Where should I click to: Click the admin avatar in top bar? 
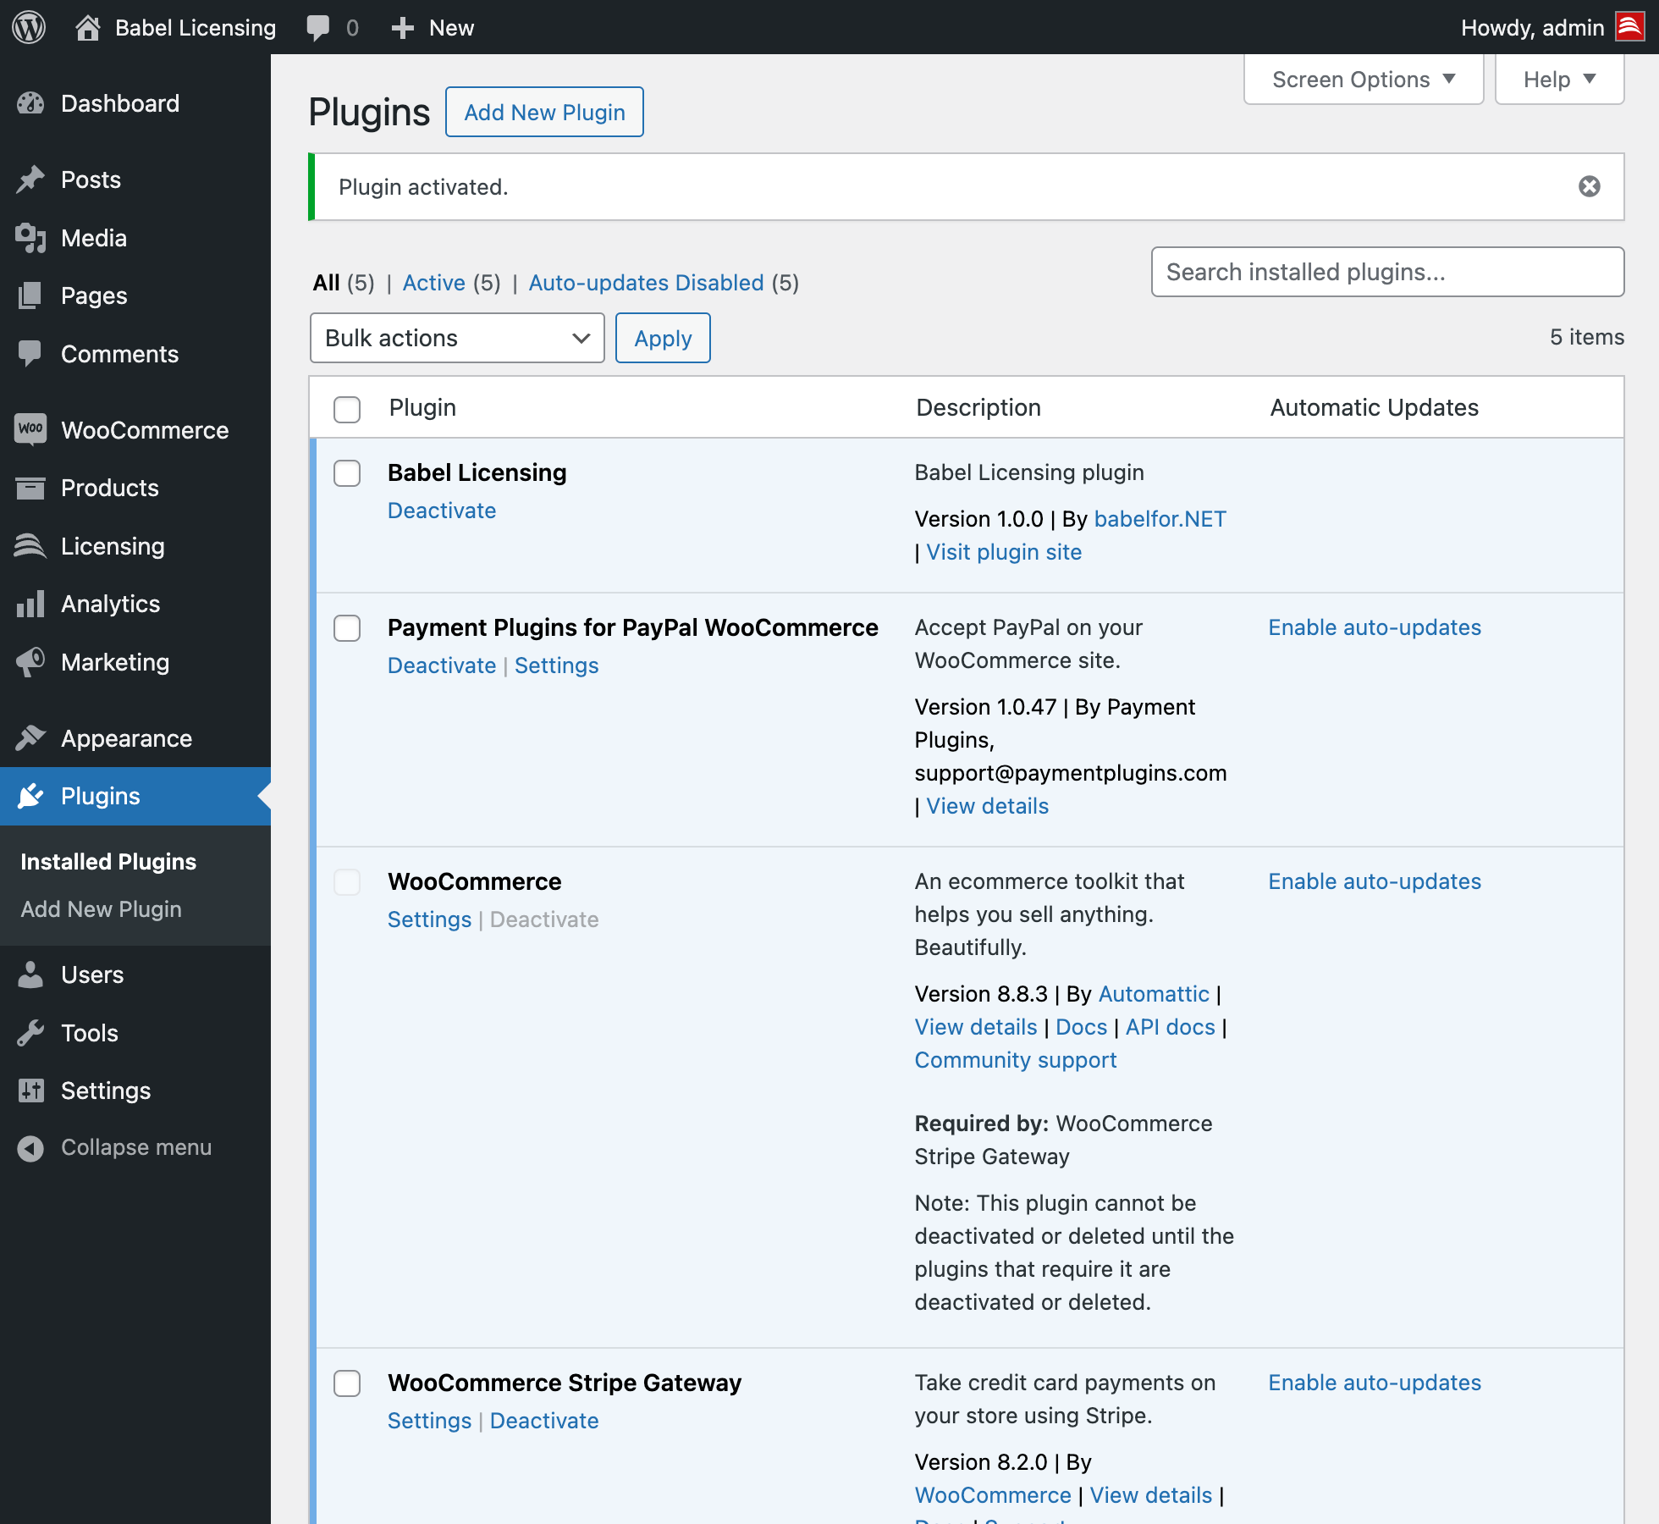(1629, 27)
